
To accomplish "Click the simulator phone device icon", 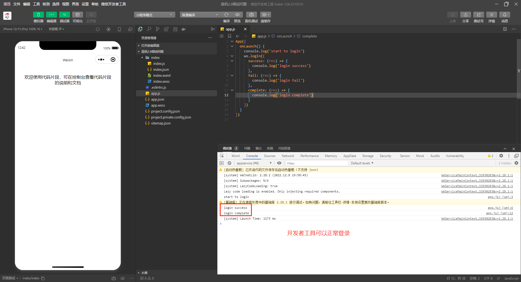I will pyautogui.click(x=119, y=29).
